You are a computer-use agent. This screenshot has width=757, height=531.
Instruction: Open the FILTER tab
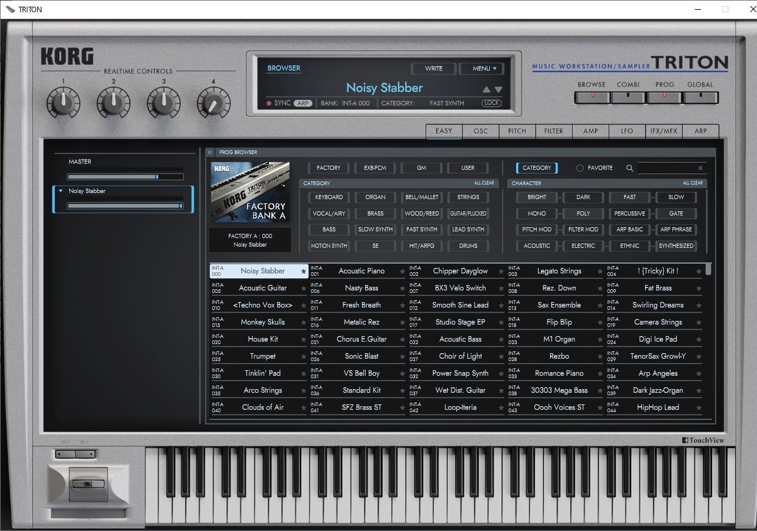click(x=554, y=131)
